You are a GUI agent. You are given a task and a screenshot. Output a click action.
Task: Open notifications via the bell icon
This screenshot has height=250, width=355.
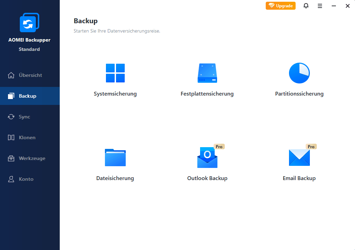point(306,6)
